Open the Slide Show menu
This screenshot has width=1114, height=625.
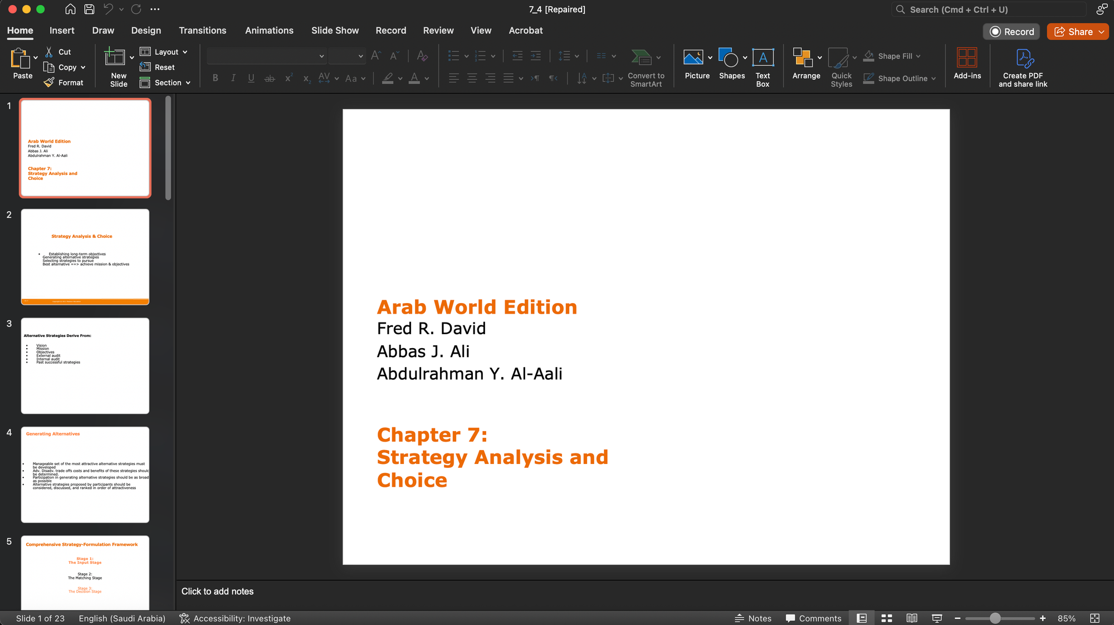coord(334,31)
